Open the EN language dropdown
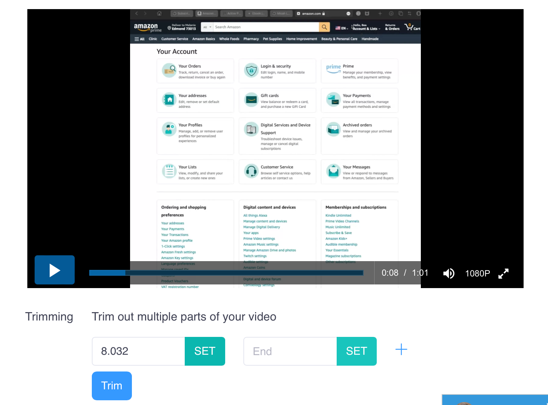 pyautogui.click(x=342, y=28)
